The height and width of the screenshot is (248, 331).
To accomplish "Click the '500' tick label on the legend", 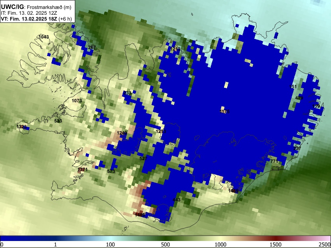I will point(165,245).
